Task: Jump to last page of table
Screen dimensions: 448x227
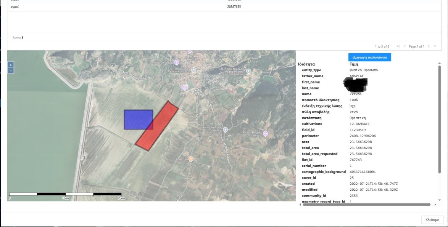Action: (x=435, y=46)
